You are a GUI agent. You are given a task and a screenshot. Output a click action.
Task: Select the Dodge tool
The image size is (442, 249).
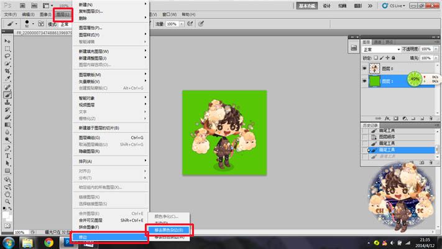click(x=7, y=139)
